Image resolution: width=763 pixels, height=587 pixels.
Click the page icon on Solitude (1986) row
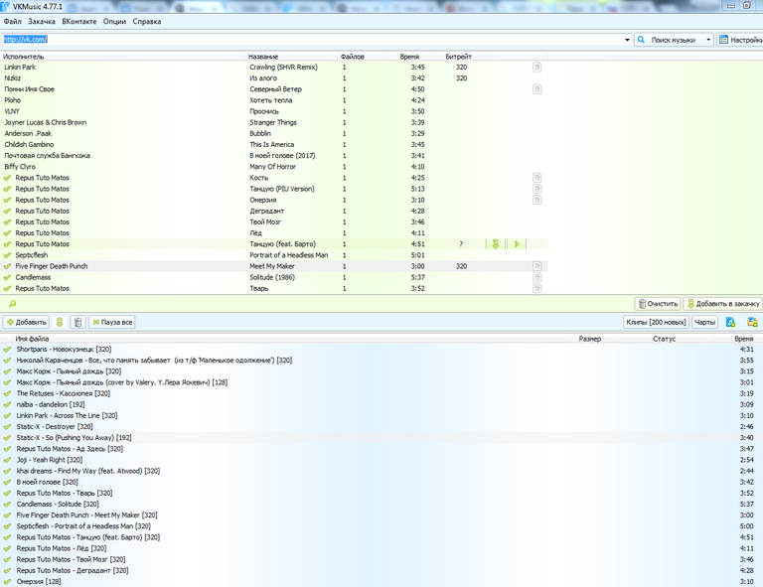(537, 277)
